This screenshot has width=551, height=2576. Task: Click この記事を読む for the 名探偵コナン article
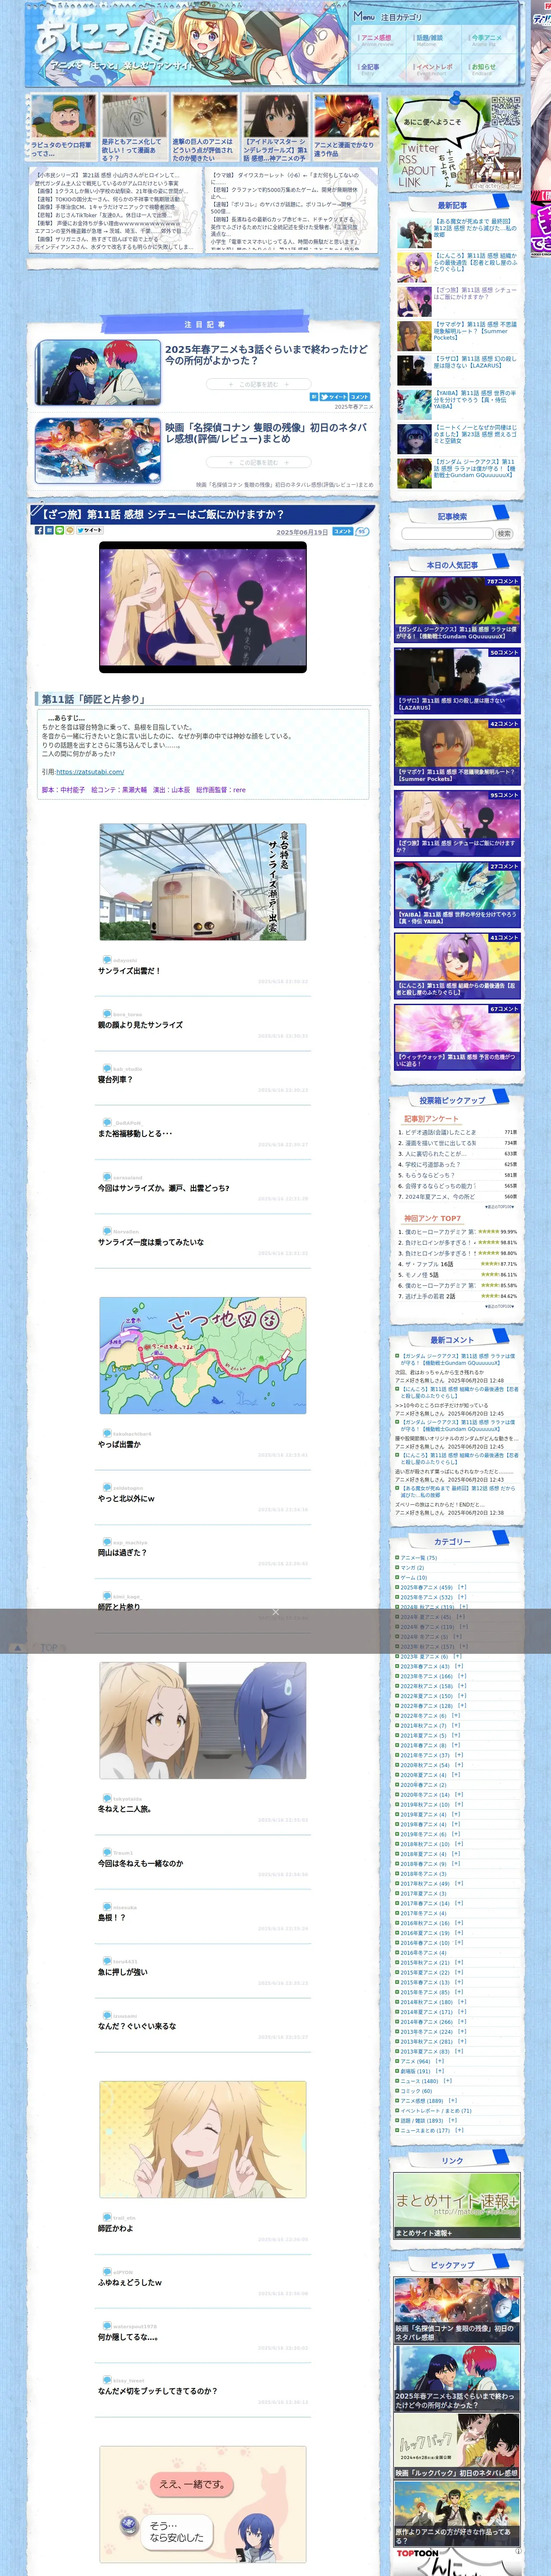259,462
